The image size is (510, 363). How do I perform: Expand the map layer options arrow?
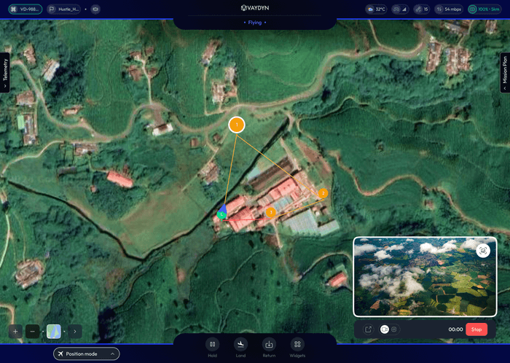pos(74,331)
